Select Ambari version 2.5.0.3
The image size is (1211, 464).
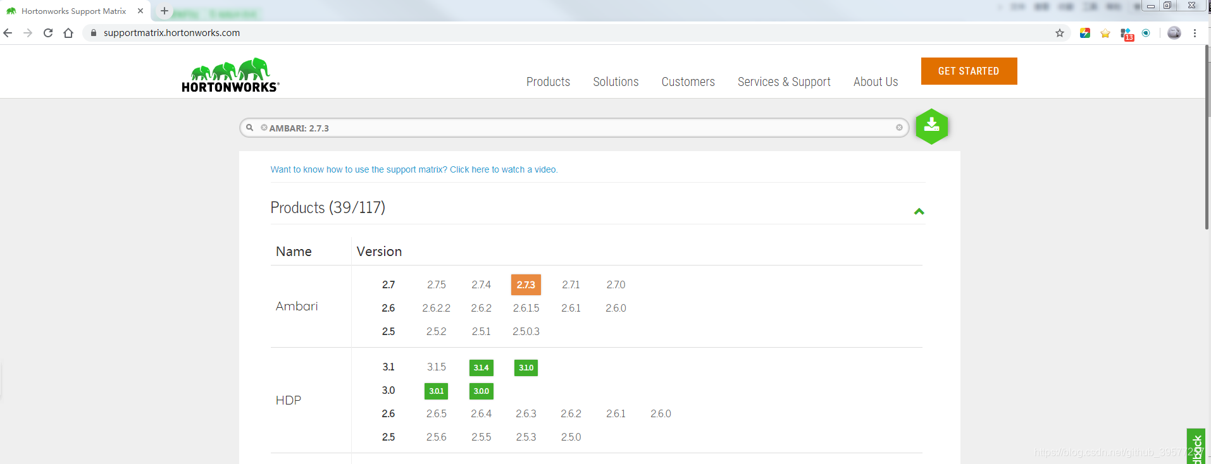526,331
